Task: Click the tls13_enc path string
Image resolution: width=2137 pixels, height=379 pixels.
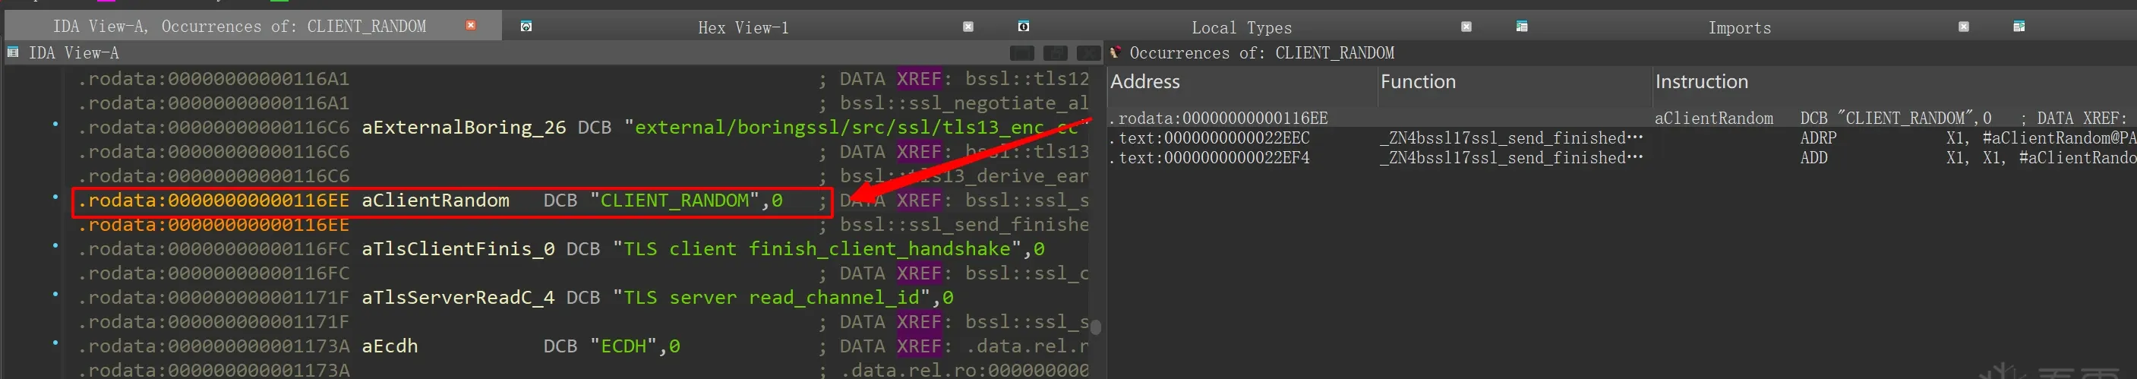Action: [856, 128]
